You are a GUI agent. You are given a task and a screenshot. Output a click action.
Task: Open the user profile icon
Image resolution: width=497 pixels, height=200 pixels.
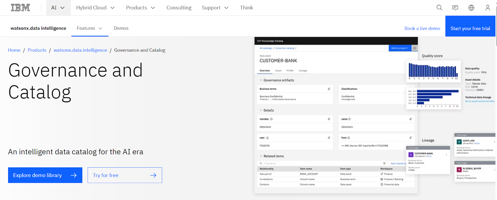488,7
